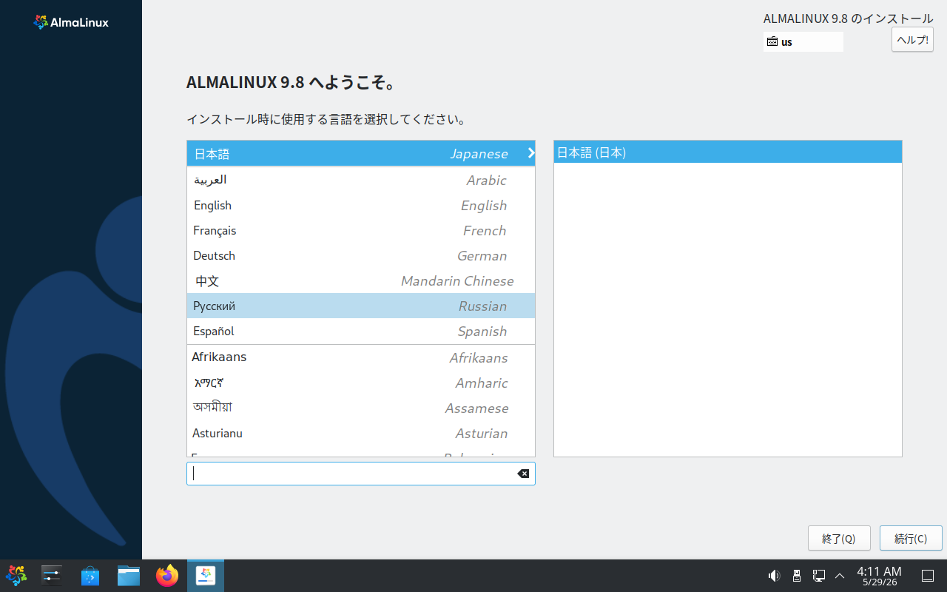Launch Firefox from the taskbar
Viewport: 947px width, 592px height.
pyautogui.click(x=167, y=575)
